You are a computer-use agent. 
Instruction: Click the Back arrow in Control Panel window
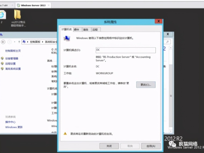click(x=3, y=42)
